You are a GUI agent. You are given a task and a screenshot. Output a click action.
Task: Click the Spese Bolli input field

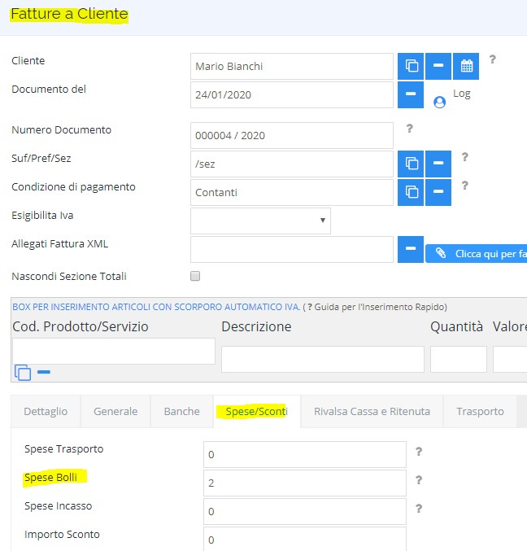point(305,483)
